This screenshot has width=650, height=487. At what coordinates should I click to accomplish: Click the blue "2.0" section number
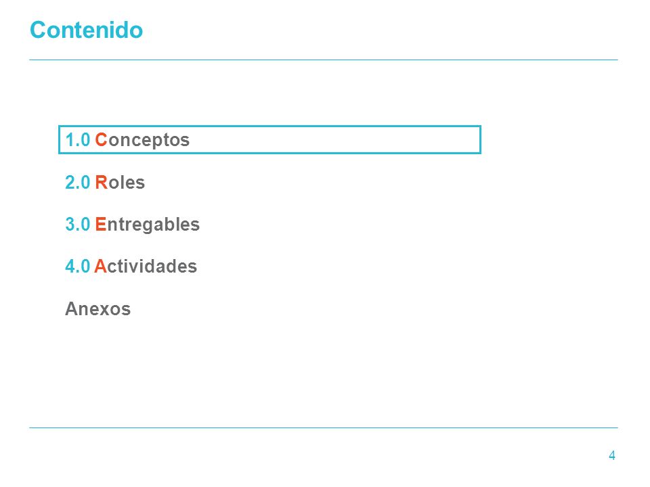point(77,182)
